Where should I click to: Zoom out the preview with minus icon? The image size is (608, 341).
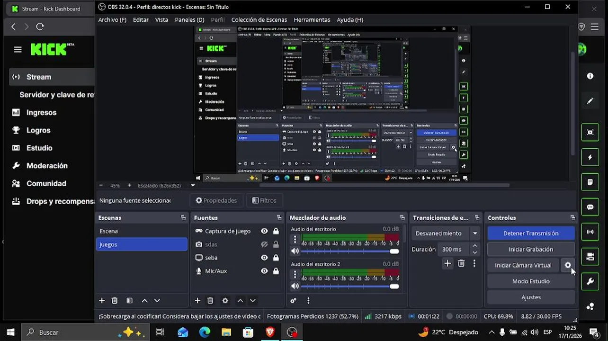coord(101,186)
